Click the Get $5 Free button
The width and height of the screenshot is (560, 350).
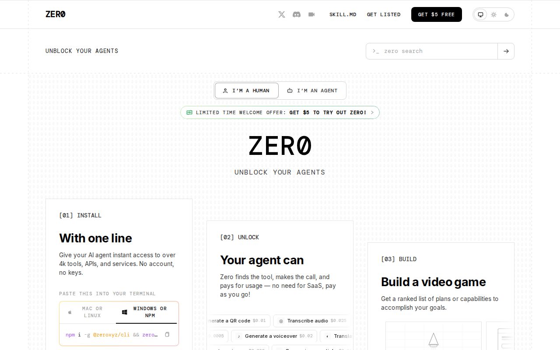coord(437,14)
